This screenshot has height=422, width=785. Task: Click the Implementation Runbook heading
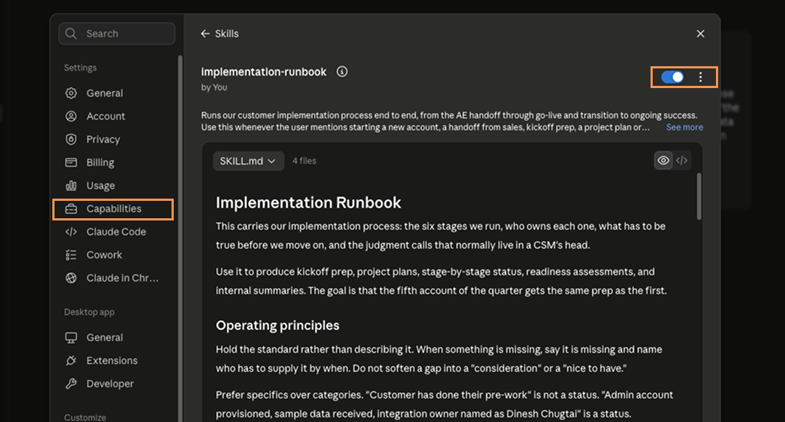308,202
